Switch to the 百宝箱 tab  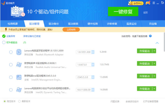(x=153, y=24)
